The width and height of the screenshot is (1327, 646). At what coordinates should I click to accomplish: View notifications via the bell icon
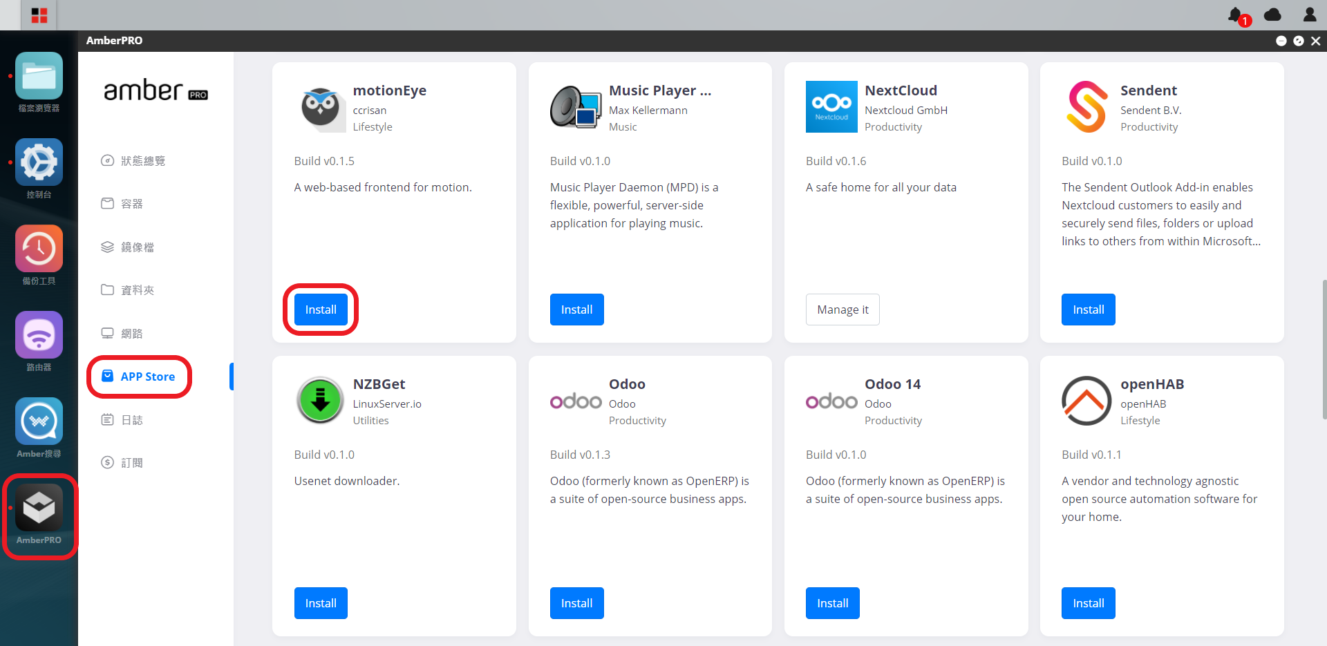[x=1236, y=15]
